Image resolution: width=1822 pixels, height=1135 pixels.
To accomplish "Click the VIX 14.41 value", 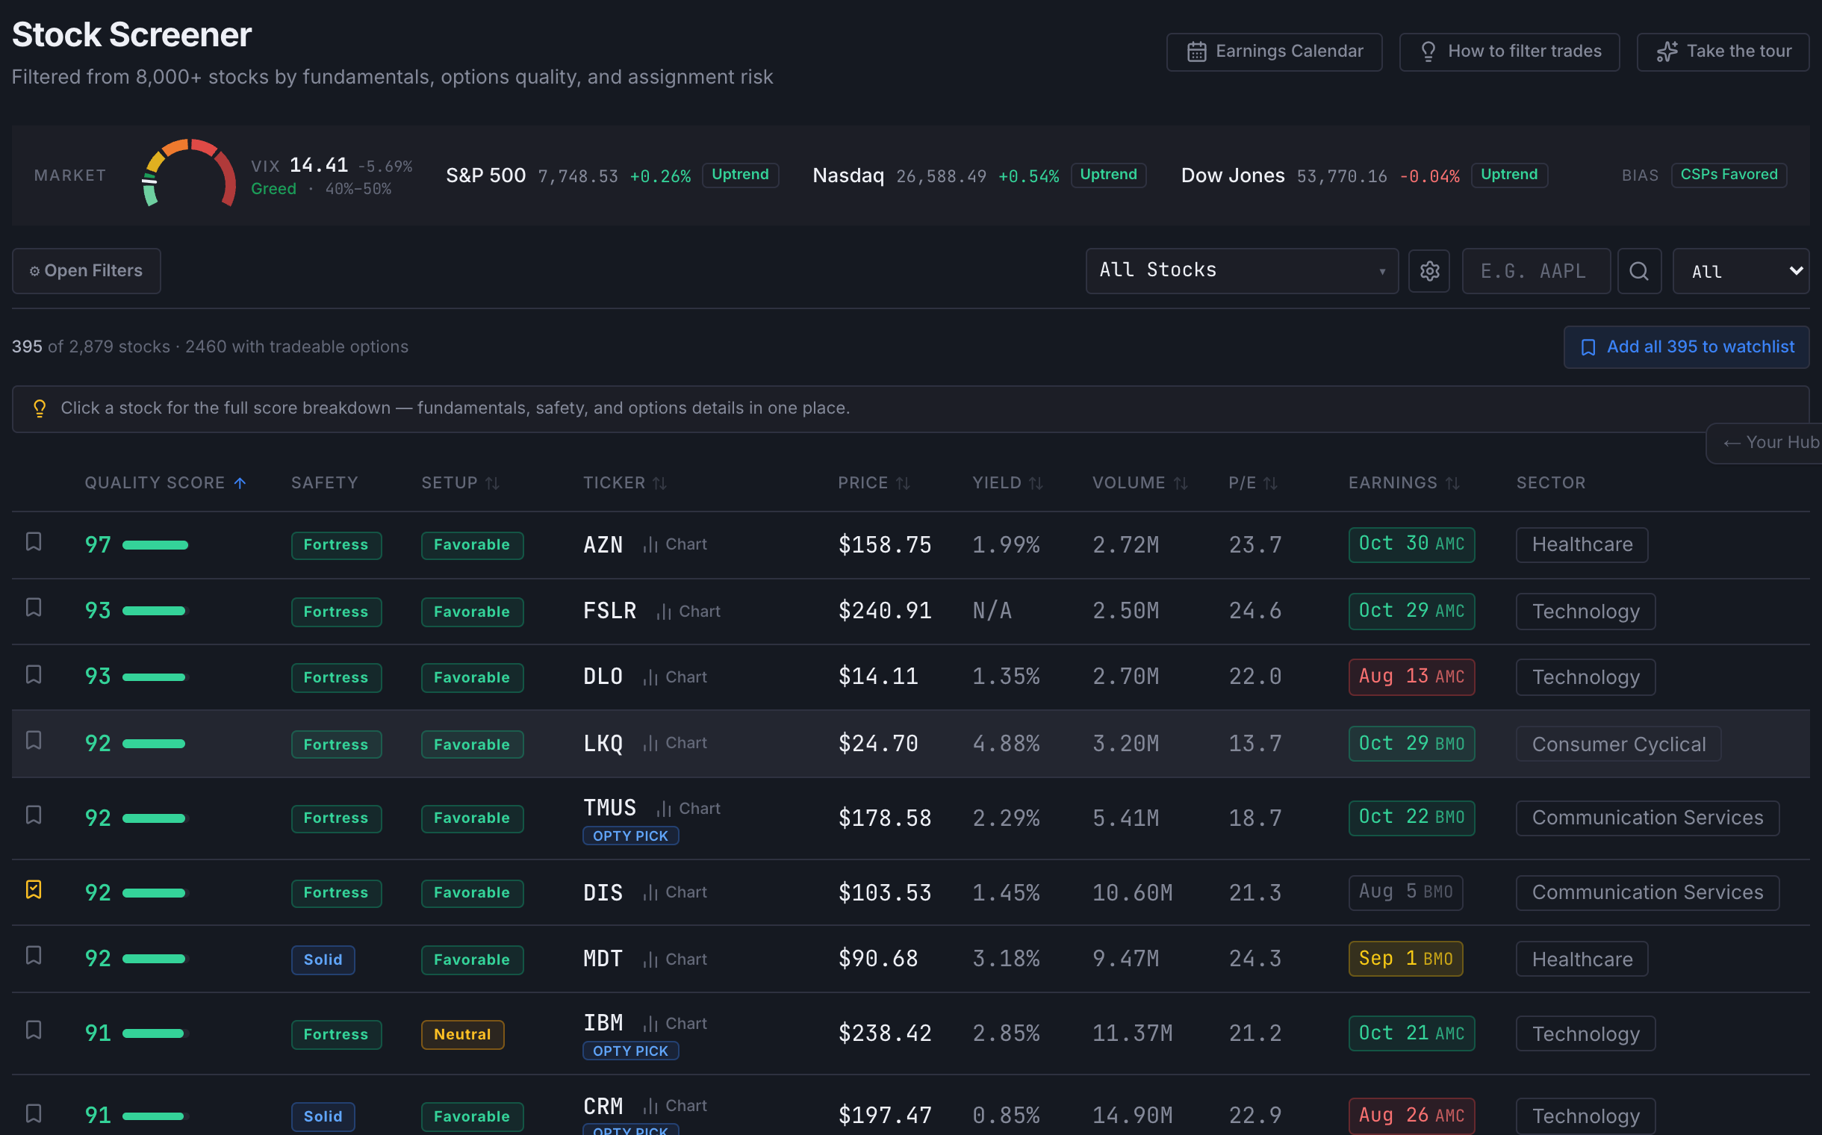I will point(319,165).
